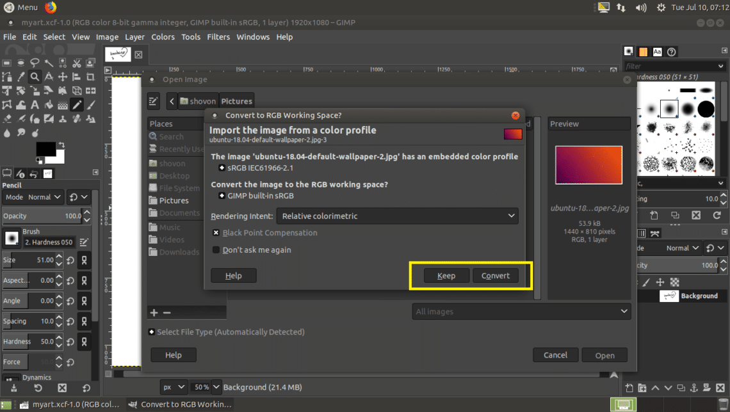Select the Move tool
The image size is (730, 412).
pos(63,77)
